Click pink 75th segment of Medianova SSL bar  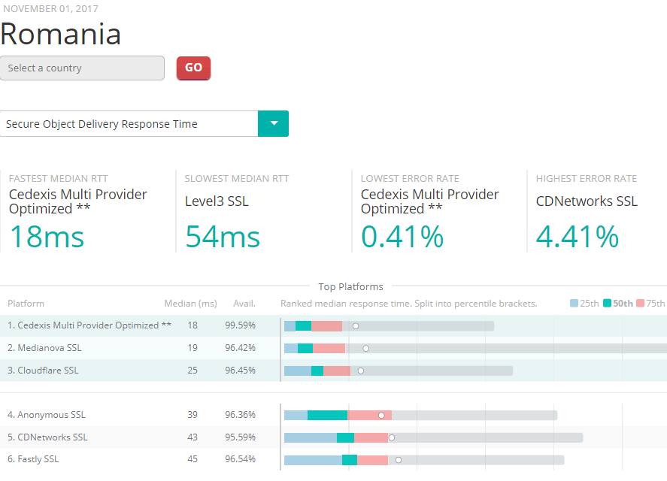click(x=329, y=349)
